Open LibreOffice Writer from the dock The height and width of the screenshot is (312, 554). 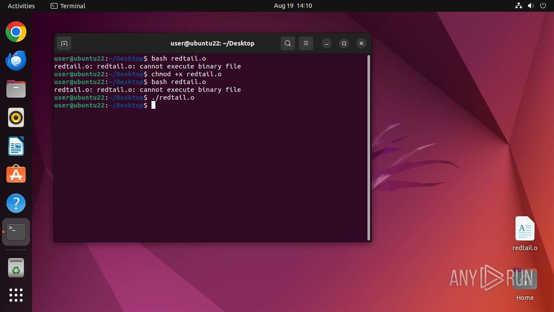[16, 146]
